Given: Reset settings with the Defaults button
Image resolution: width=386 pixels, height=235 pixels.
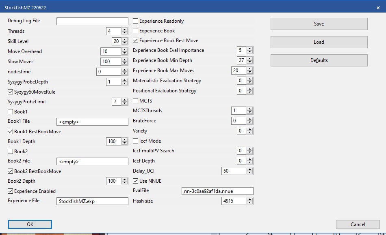Looking at the screenshot, I should coord(319,60).
